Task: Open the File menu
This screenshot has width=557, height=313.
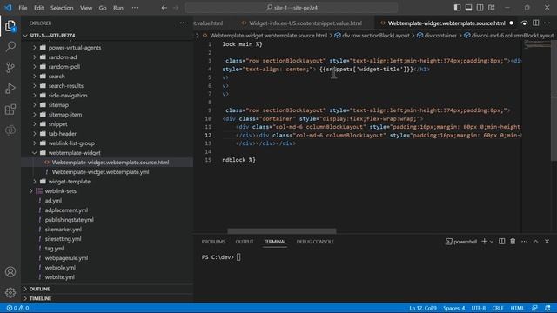Action: pyautogui.click(x=23, y=8)
